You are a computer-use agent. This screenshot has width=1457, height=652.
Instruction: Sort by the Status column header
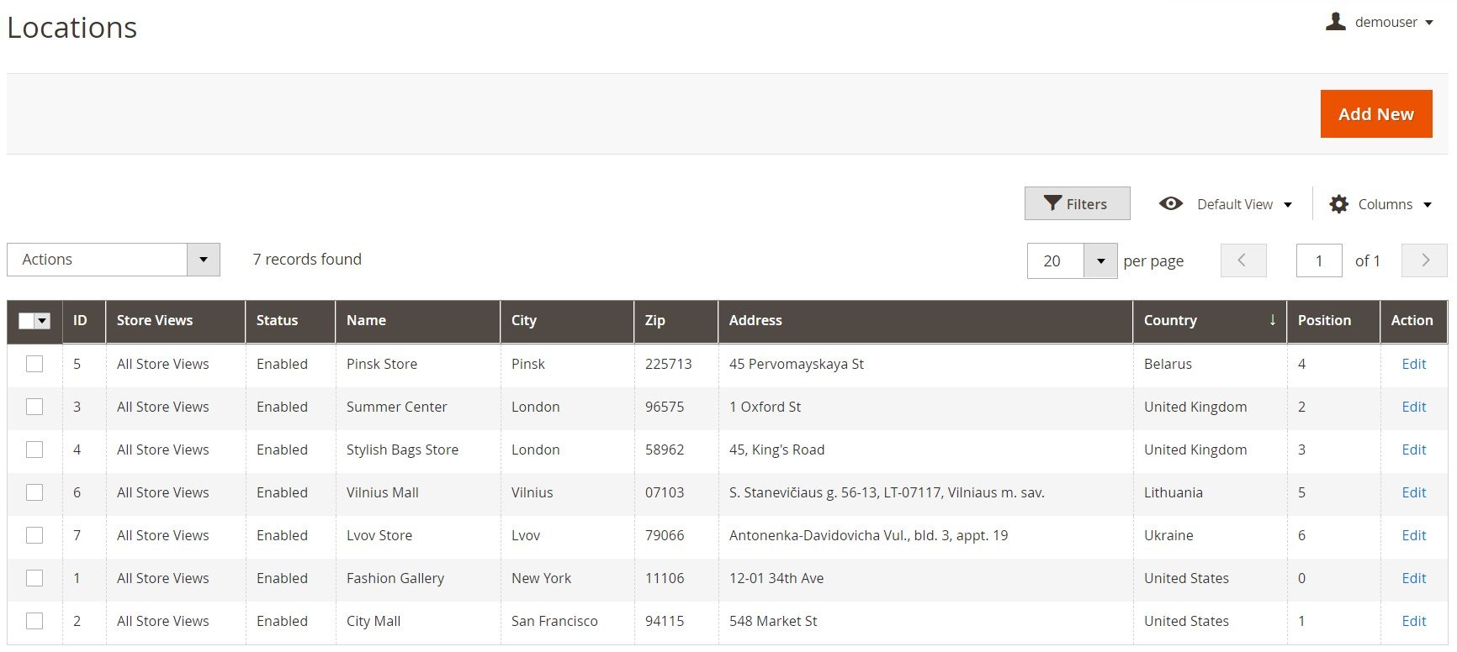click(290, 320)
